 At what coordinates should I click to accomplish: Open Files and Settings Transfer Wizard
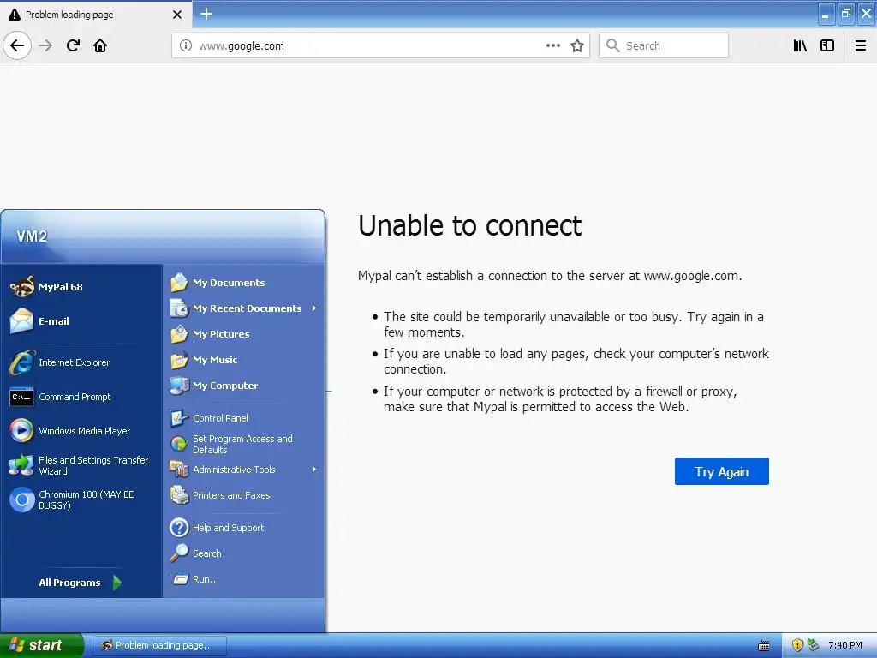pos(81,465)
